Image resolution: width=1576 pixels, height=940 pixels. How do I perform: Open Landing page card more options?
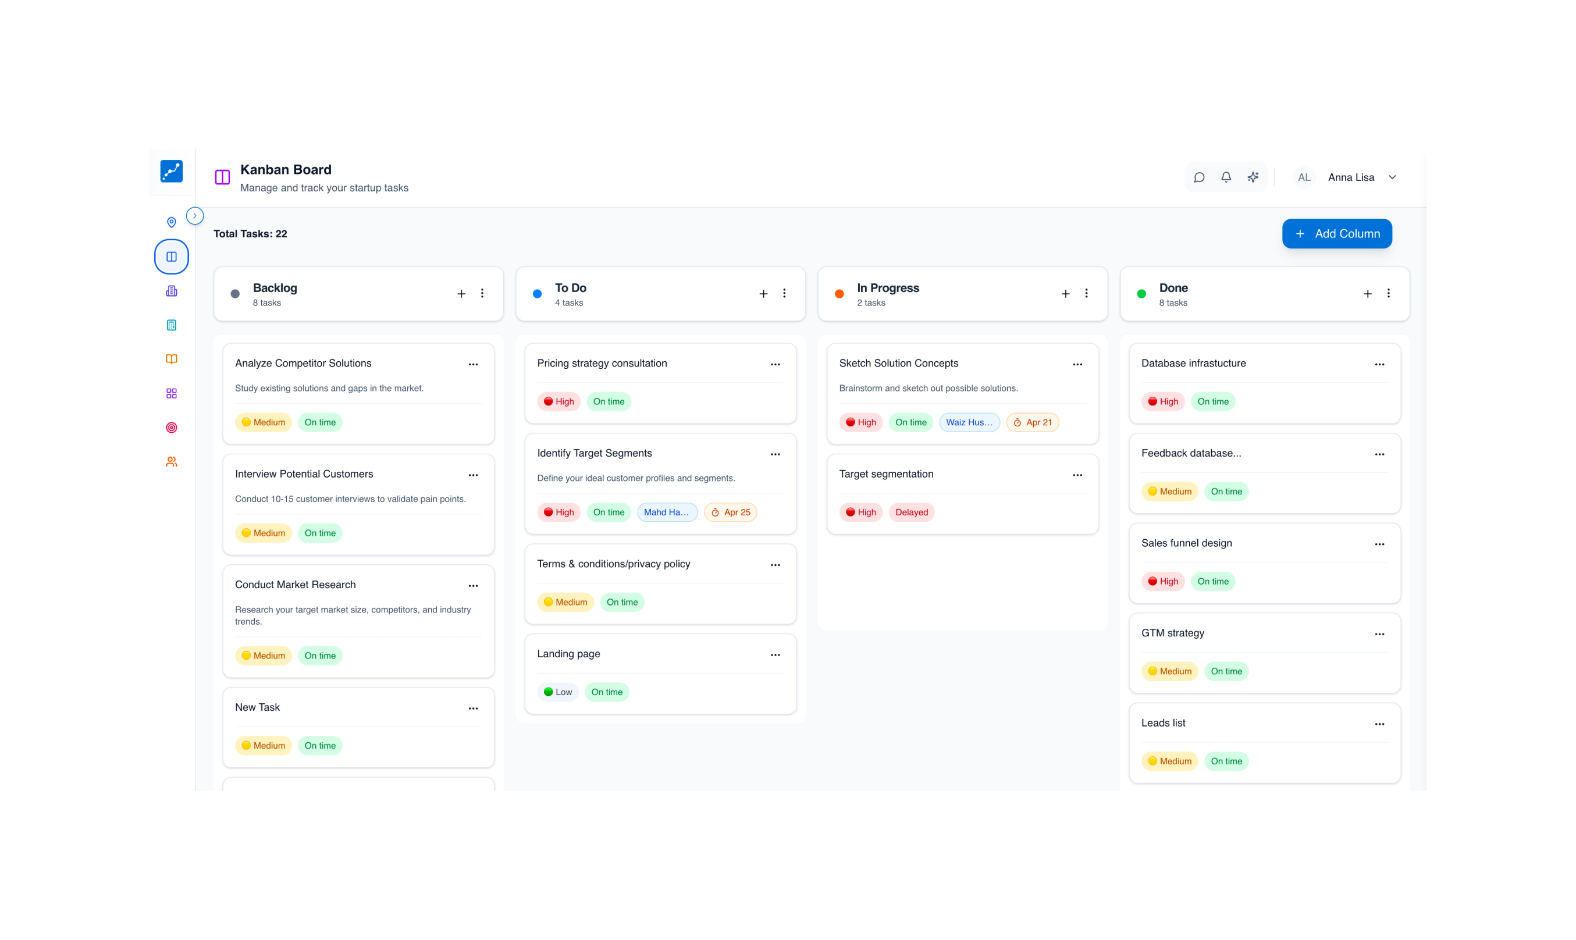point(775,655)
